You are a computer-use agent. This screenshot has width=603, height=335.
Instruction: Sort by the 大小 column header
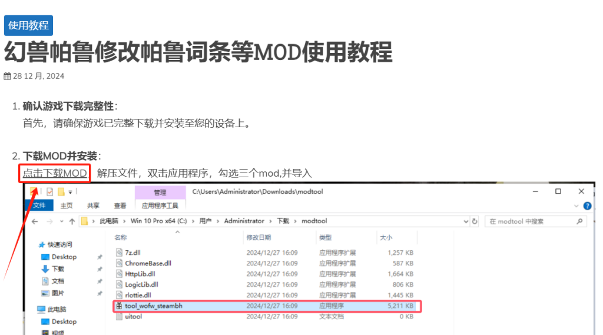click(x=386, y=238)
